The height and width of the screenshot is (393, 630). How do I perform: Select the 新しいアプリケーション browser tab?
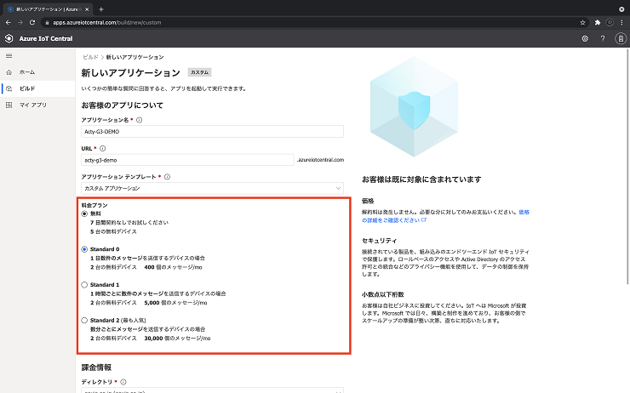48,9
